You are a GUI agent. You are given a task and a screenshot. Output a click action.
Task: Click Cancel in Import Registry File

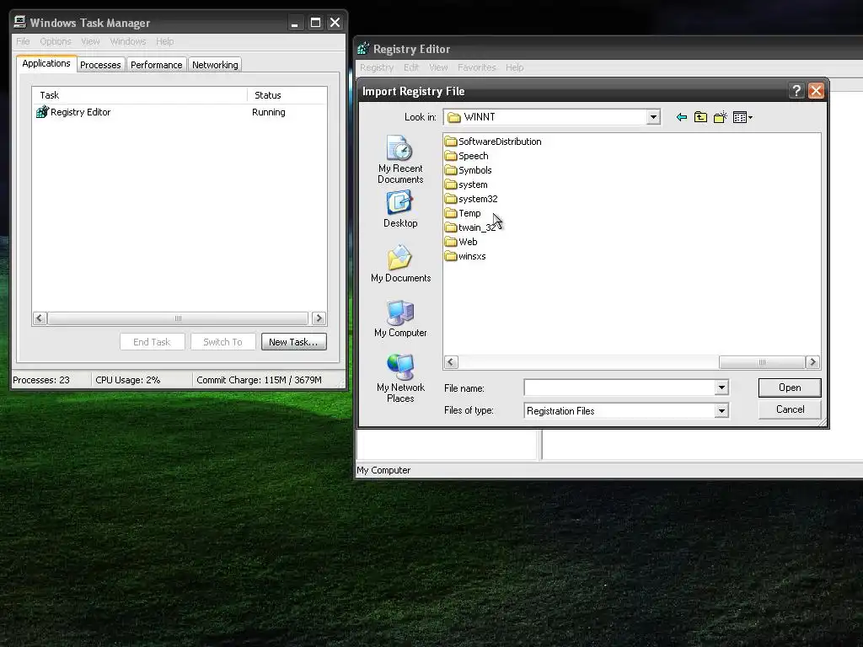pos(789,409)
